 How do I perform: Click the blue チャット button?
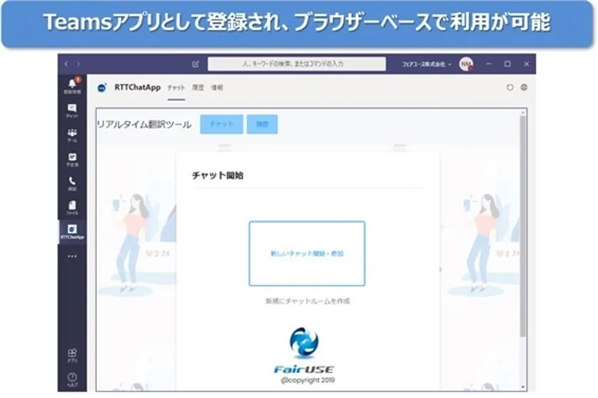click(x=221, y=124)
